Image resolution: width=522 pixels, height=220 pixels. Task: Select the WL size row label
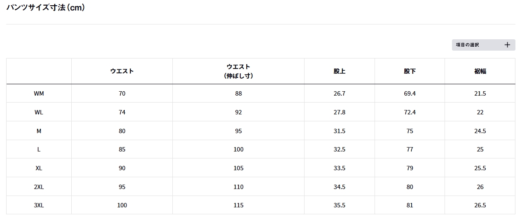pyautogui.click(x=39, y=112)
